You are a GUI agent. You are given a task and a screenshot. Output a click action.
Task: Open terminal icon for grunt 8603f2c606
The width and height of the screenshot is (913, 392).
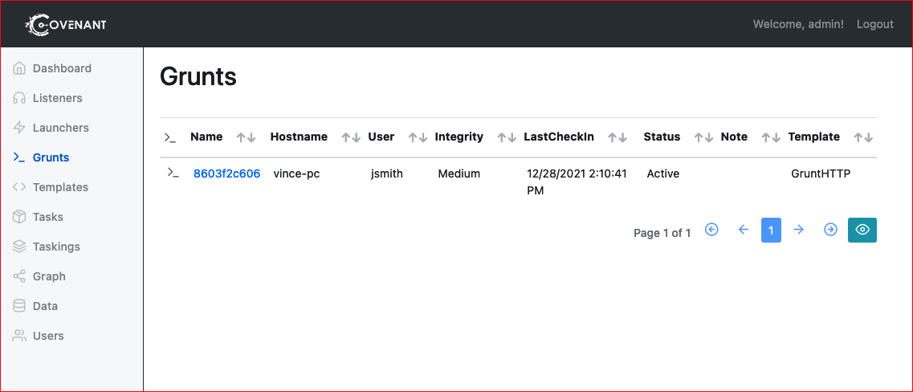coord(173,173)
